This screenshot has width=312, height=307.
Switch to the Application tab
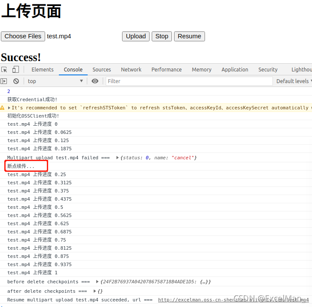pos(235,70)
